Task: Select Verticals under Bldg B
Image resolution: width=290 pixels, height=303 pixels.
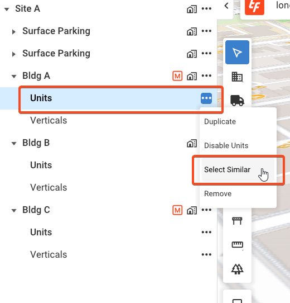Action: 49,187
